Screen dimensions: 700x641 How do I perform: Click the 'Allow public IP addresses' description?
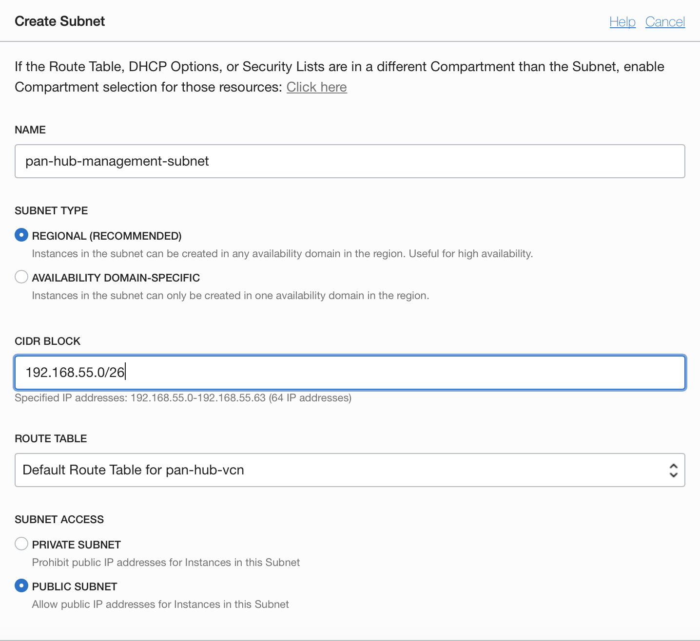pos(160,604)
